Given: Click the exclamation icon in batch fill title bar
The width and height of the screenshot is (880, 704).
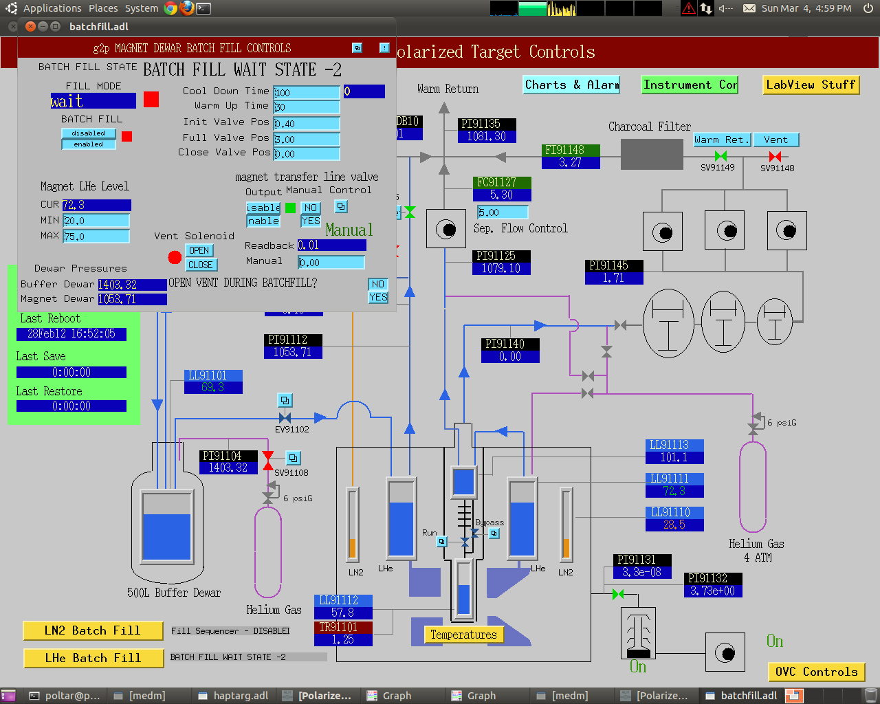Looking at the screenshot, I should click(384, 47).
